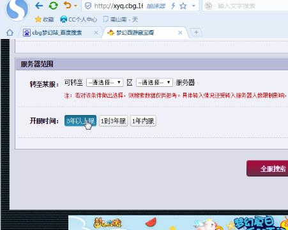Close the 梦幻西游藏宝阁 tab

point(180,33)
